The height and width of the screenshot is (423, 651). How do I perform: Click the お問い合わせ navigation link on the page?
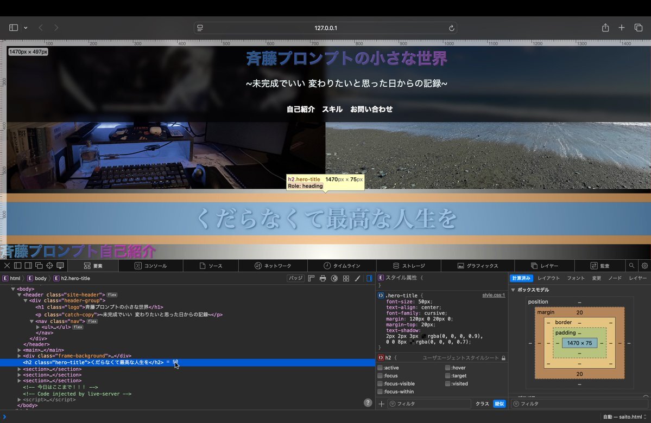(x=371, y=109)
